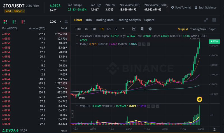Image resolution: width=224 pixels, height=133 pixels.
Task: Open Spot Tutorial
Action: point(181,8)
